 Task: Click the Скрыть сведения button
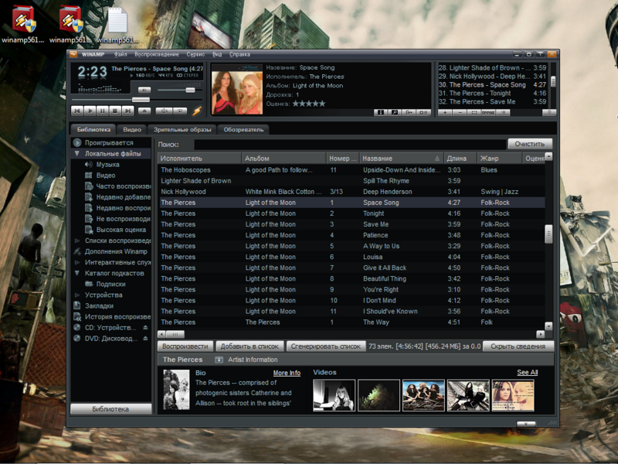[518, 346]
